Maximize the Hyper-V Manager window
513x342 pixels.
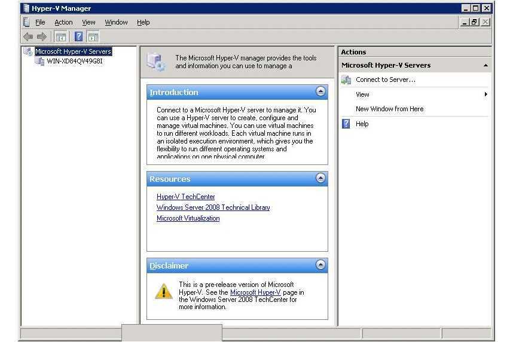point(476,8)
